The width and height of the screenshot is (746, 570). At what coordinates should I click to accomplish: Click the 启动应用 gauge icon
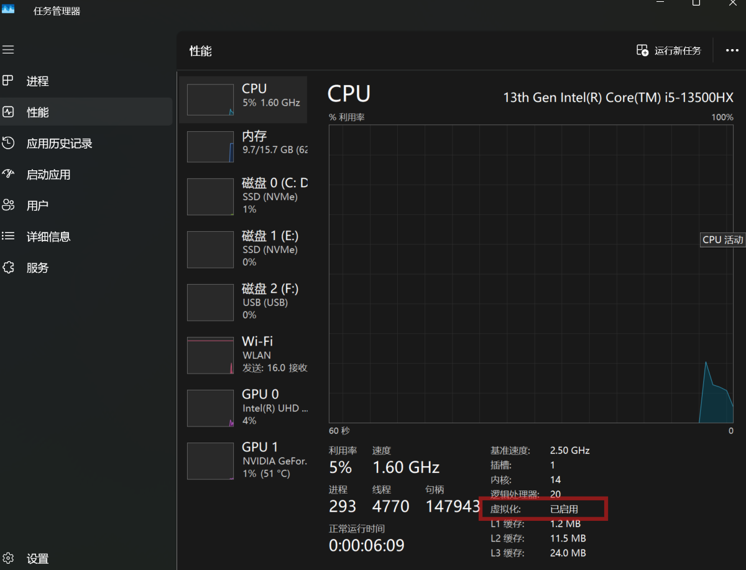pyautogui.click(x=8, y=174)
